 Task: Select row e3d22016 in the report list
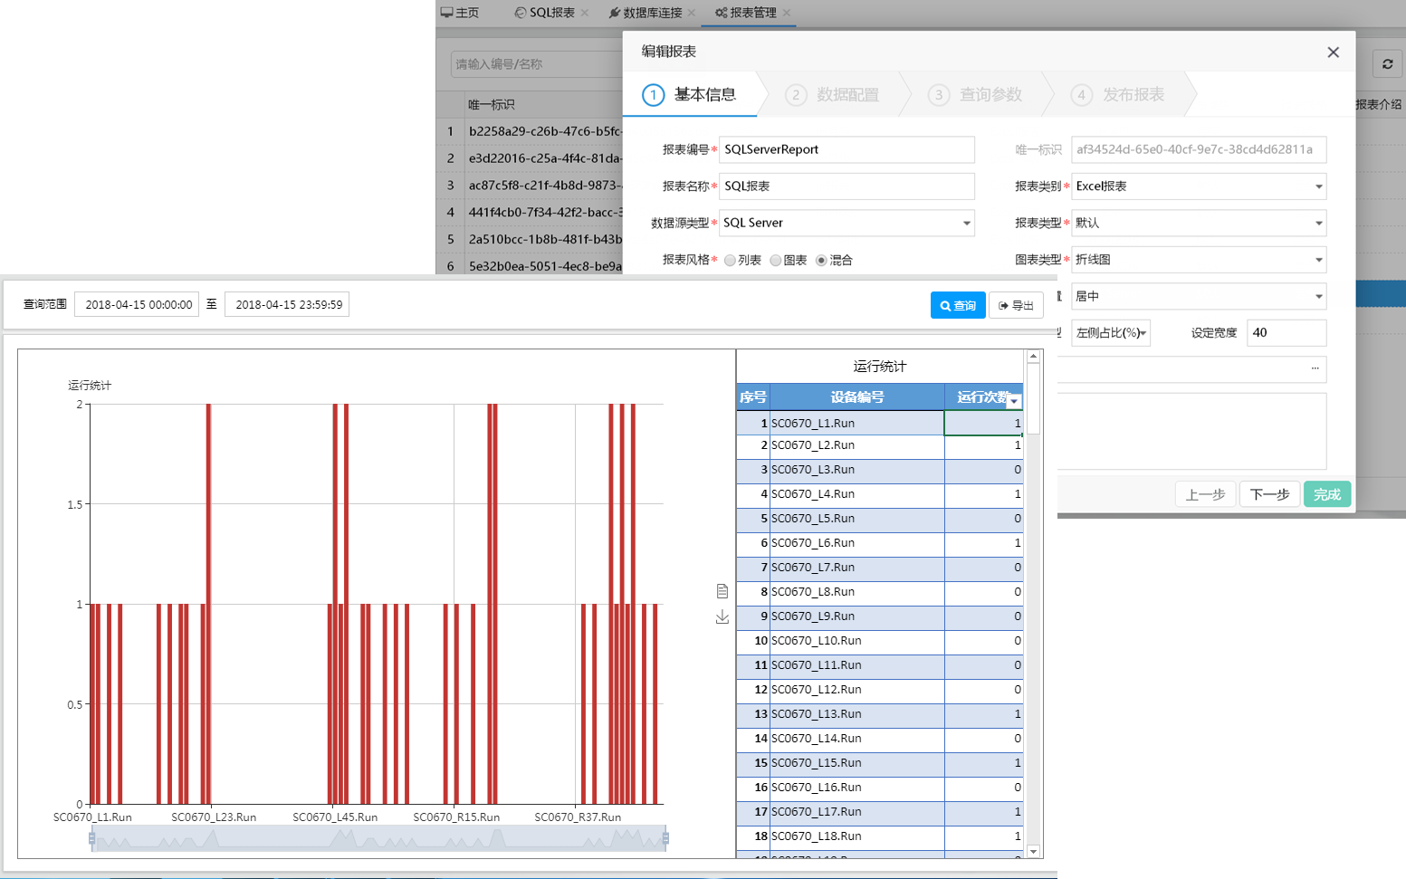(x=530, y=158)
